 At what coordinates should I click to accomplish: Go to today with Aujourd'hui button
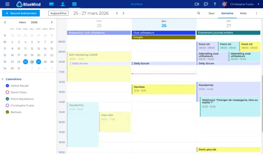click(x=58, y=13)
